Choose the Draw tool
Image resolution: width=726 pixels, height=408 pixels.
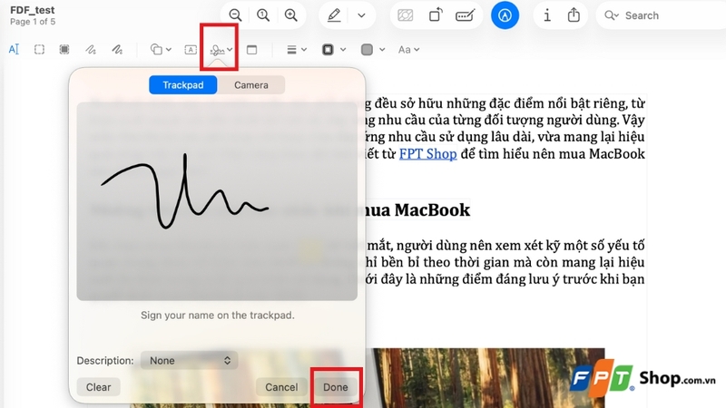(x=117, y=49)
